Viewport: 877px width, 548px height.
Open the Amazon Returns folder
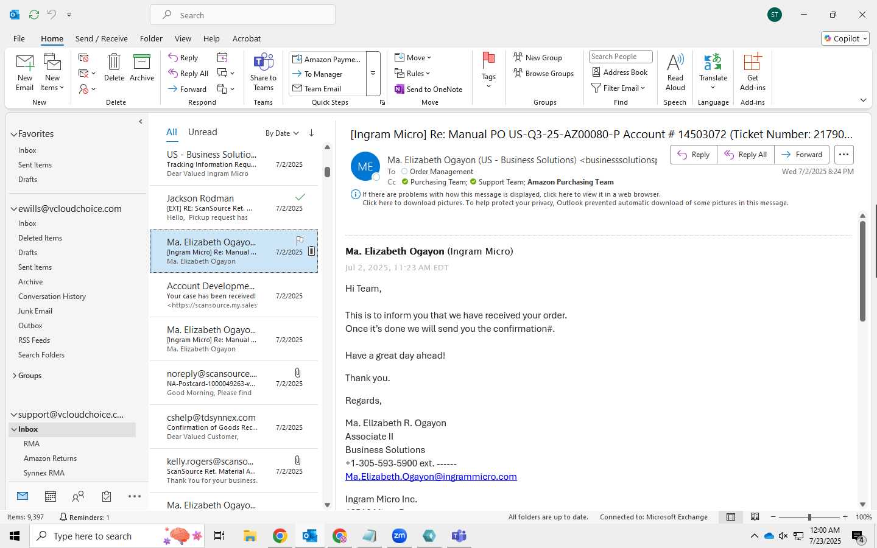point(50,458)
